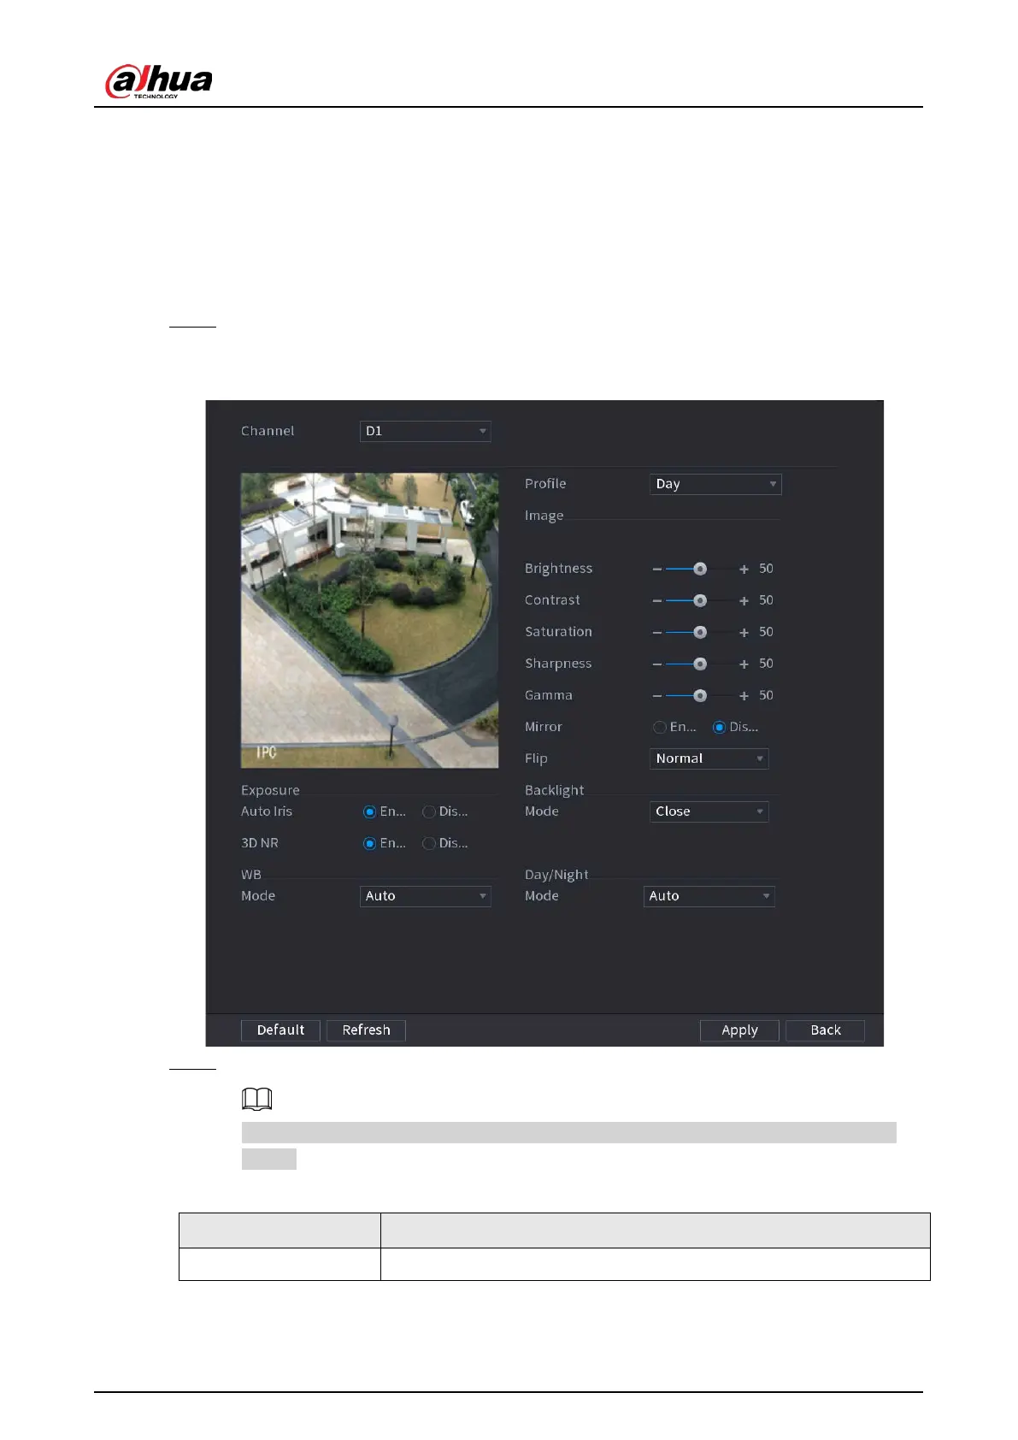
Task: Click the Apply button
Action: (x=739, y=1030)
